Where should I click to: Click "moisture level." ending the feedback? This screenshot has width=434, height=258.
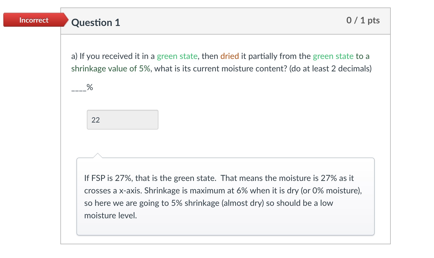pyautogui.click(x=110, y=215)
